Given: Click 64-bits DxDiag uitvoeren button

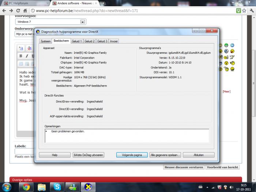Looking at the screenshot, I should click(x=89, y=155).
